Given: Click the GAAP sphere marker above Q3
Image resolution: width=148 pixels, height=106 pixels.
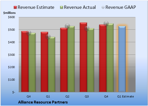Looking at the screenshot, I should (87, 28).
